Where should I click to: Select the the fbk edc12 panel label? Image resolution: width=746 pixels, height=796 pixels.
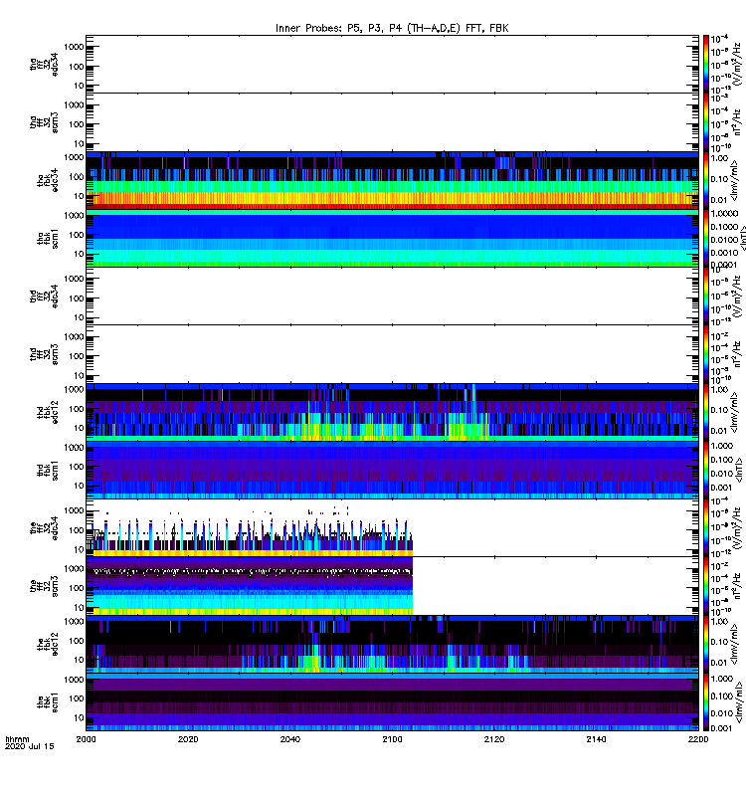click(x=48, y=644)
